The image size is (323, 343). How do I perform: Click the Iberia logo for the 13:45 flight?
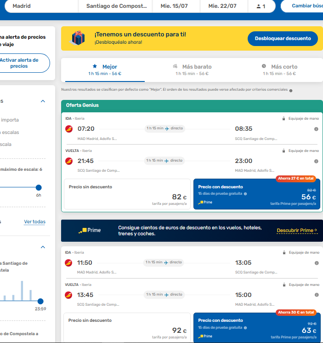point(68,295)
